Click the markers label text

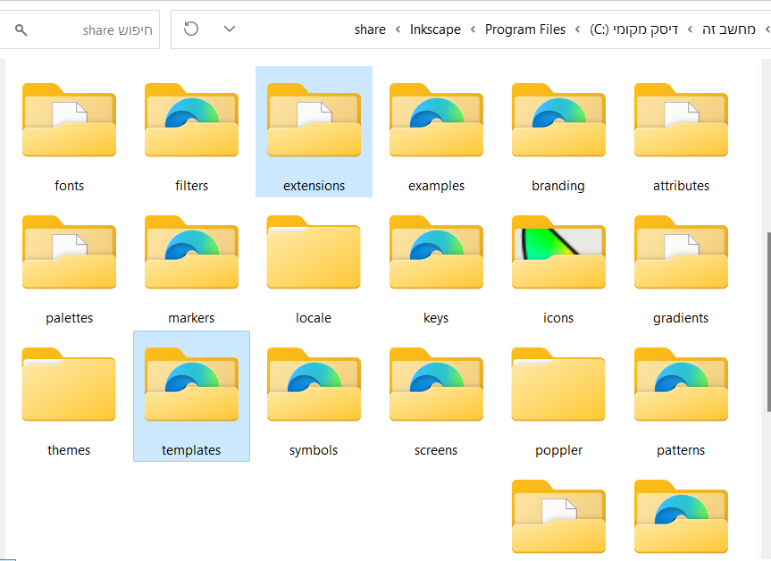click(x=191, y=318)
